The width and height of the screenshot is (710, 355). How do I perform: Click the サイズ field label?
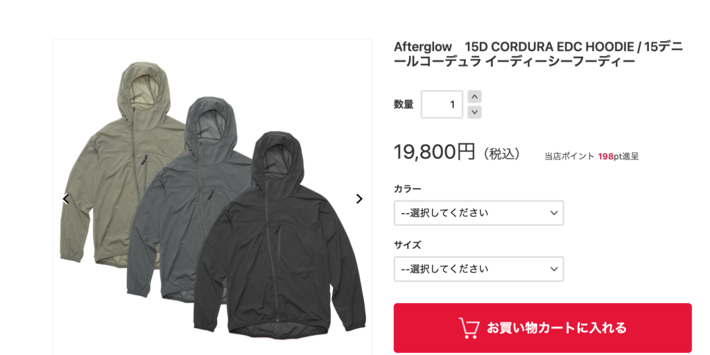point(408,245)
